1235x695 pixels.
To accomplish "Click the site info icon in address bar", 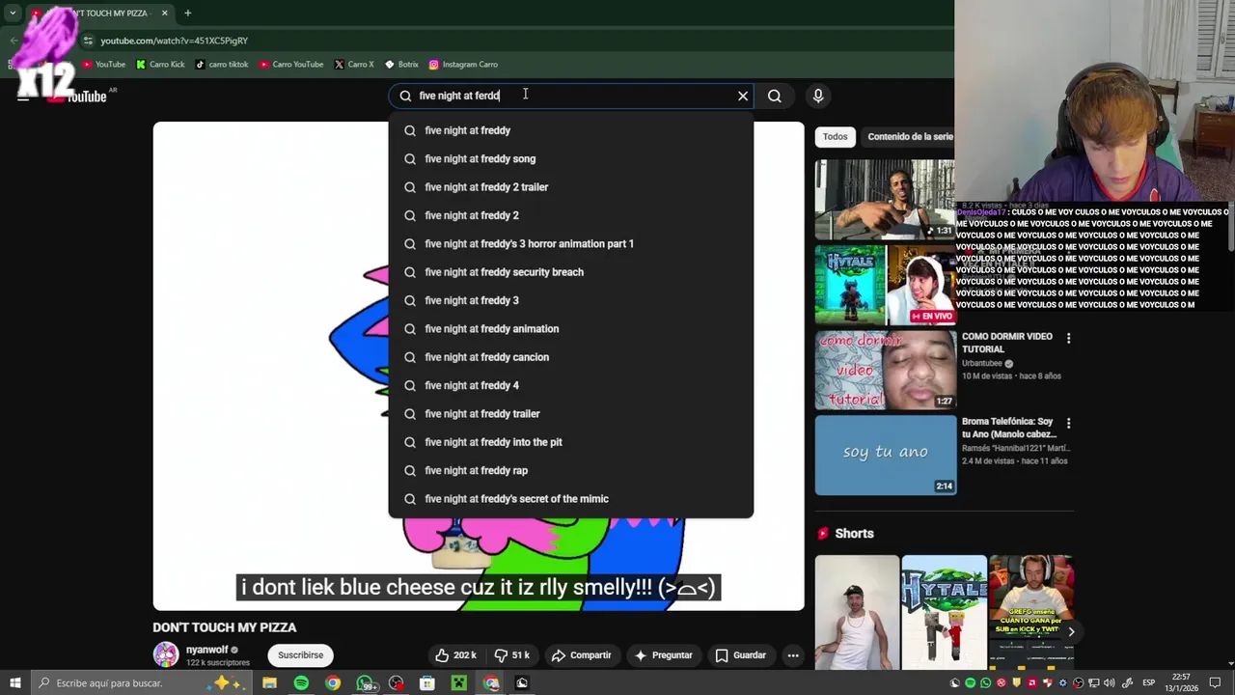I will coord(88,41).
